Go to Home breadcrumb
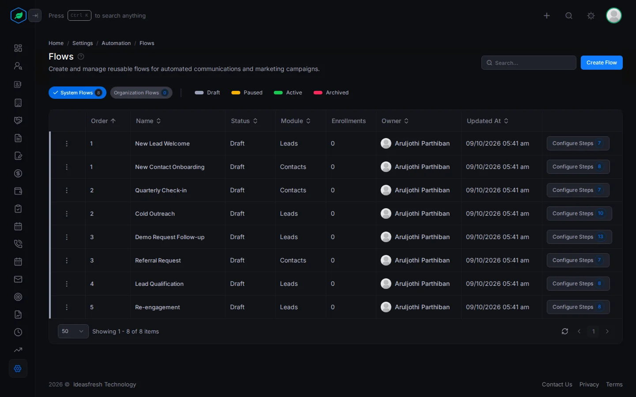The image size is (636, 397). (x=56, y=43)
